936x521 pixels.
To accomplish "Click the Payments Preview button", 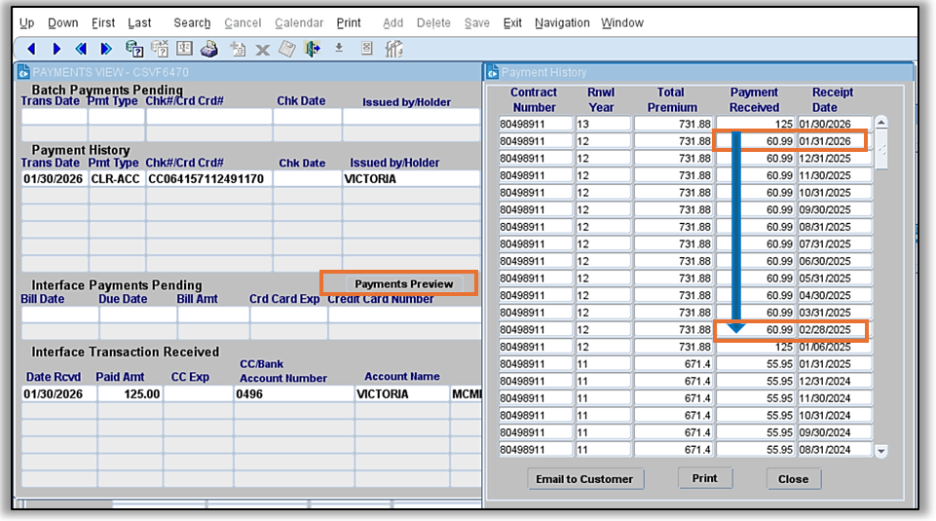I will [x=403, y=283].
